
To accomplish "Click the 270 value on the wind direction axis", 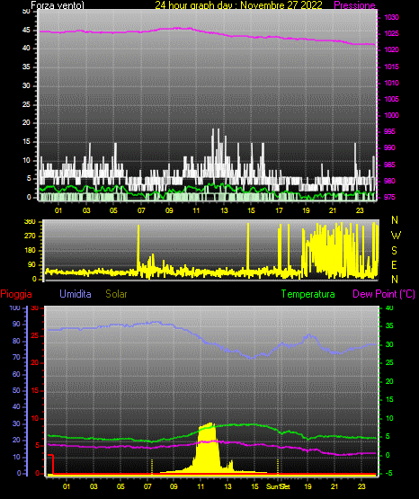I will 31,236.
